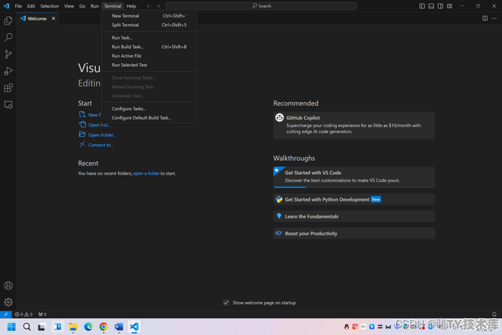Open the editor More Actions ellipsis

coord(494,18)
